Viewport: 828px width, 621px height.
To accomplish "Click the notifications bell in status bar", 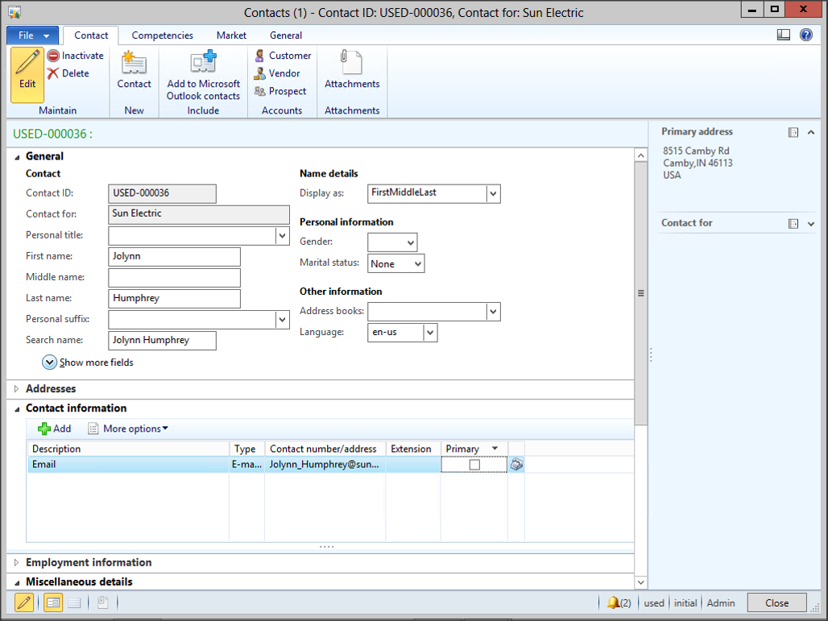I will (614, 602).
